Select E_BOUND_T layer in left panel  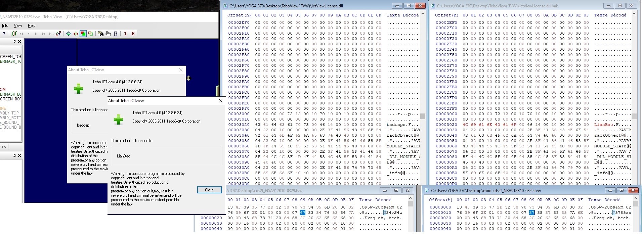(11, 123)
